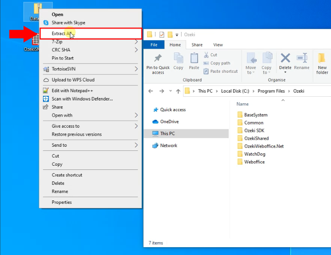This screenshot has height=255, width=331.
Task: Expand the Open with submenu
Action: [x=91, y=115]
